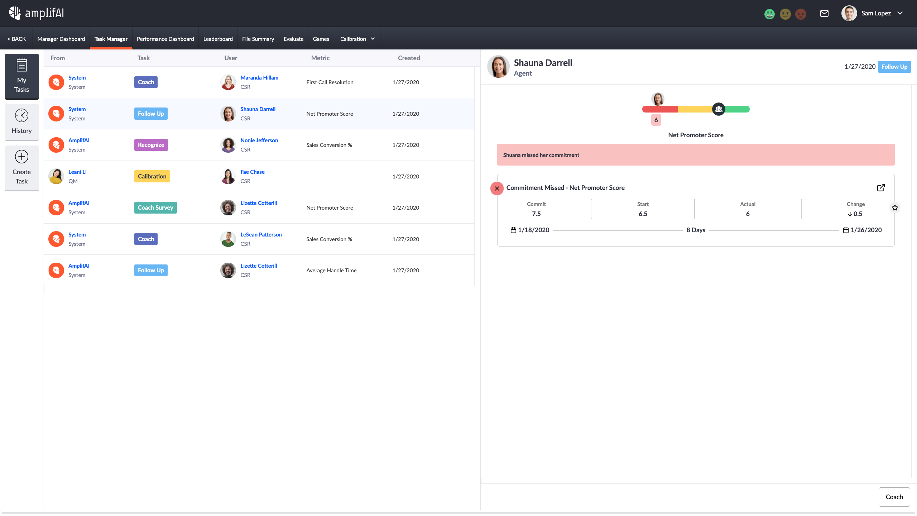Image resolution: width=917 pixels, height=516 pixels.
Task: Click the team marker on score bar
Action: point(718,109)
